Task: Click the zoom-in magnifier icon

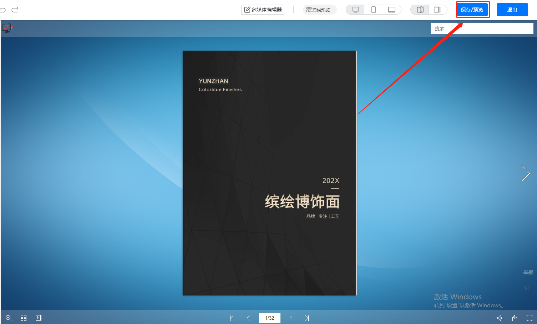Action: (x=9, y=318)
